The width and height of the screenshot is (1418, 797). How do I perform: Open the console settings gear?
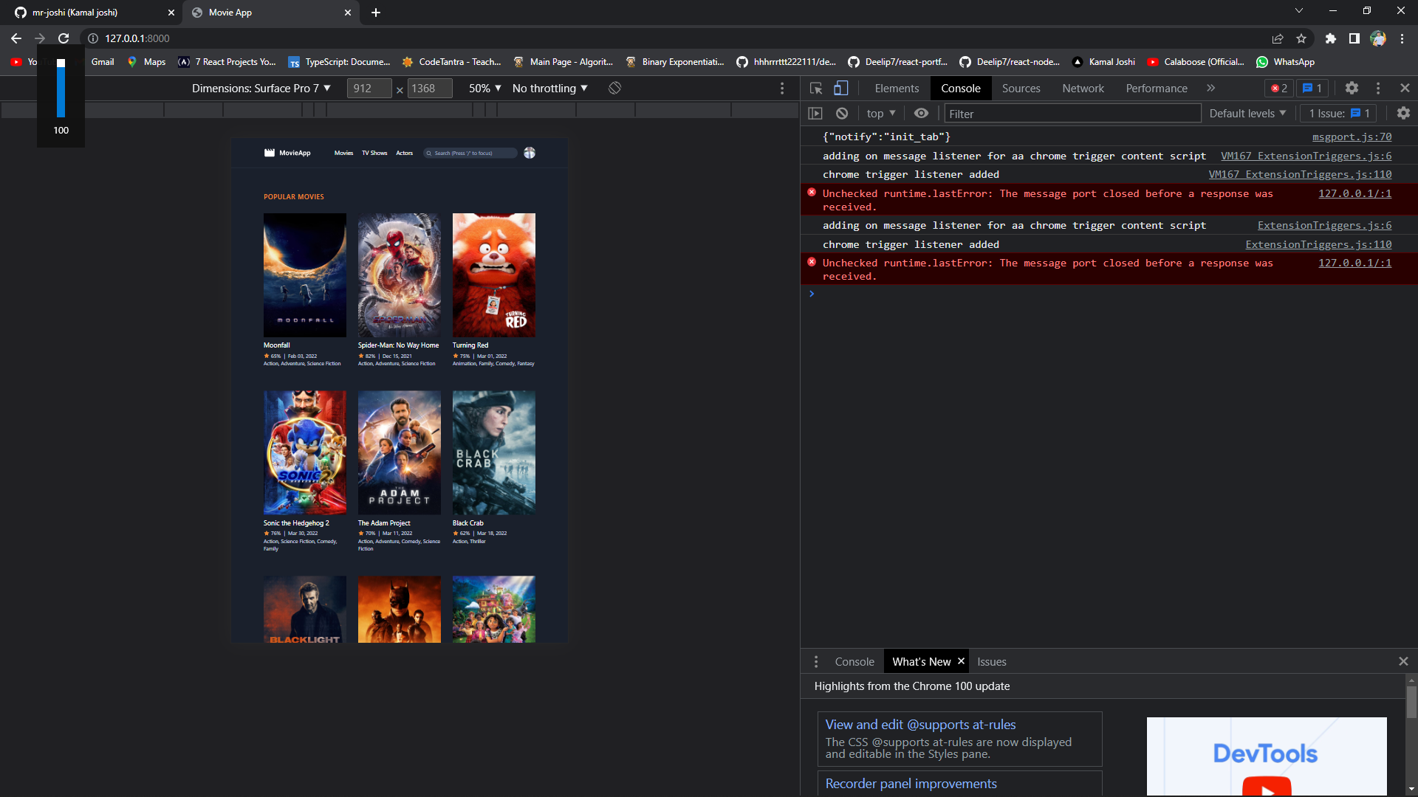coord(1404,113)
